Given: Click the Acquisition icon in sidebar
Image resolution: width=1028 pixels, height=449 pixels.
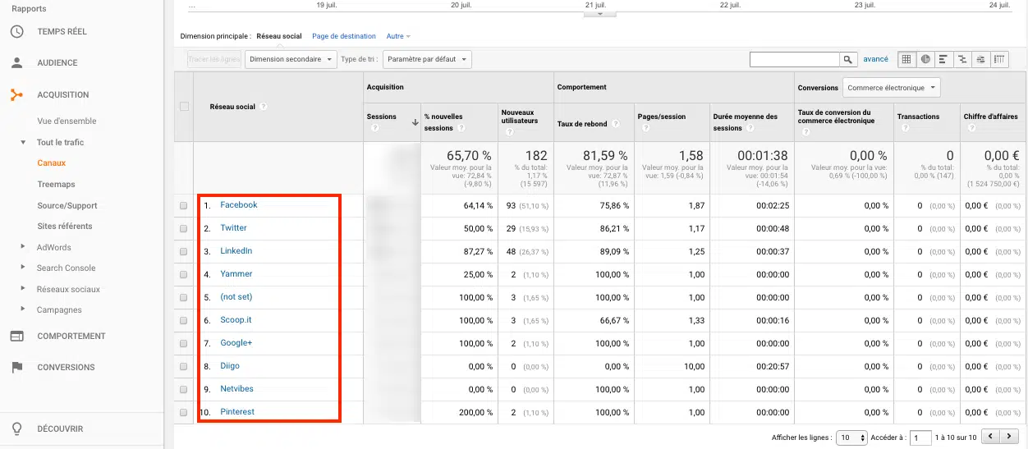Looking at the screenshot, I should pos(16,94).
